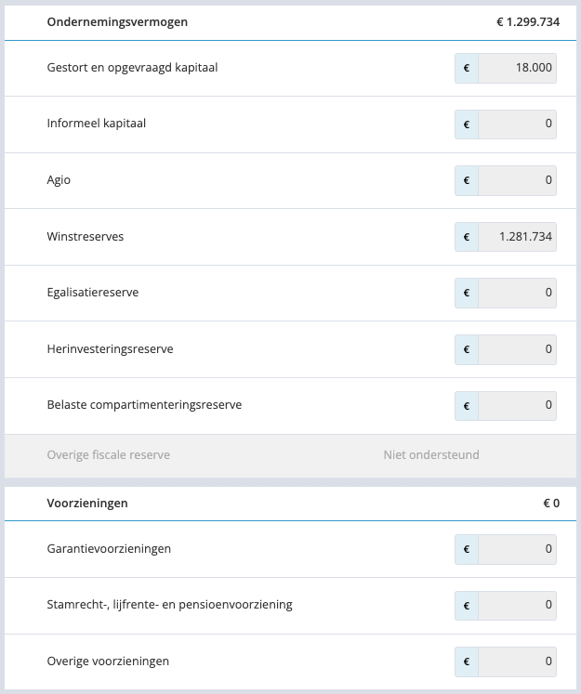Image resolution: width=581 pixels, height=694 pixels.
Task: Select the Egalisatiereserve amount field
Action: click(517, 293)
